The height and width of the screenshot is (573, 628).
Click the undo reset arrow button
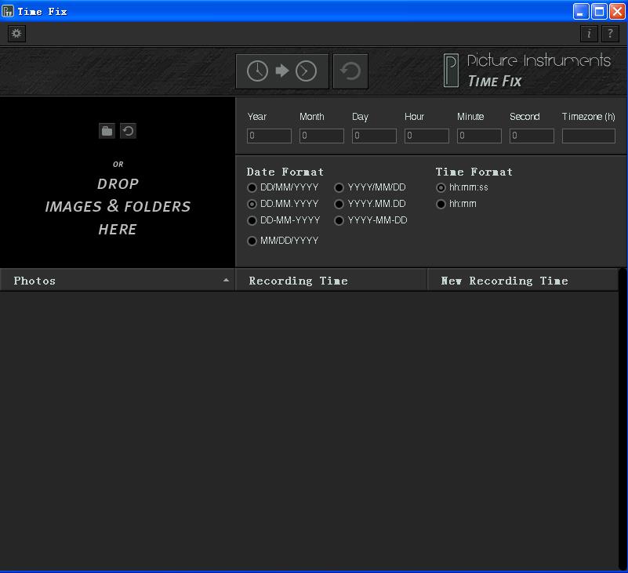tap(350, 71)
